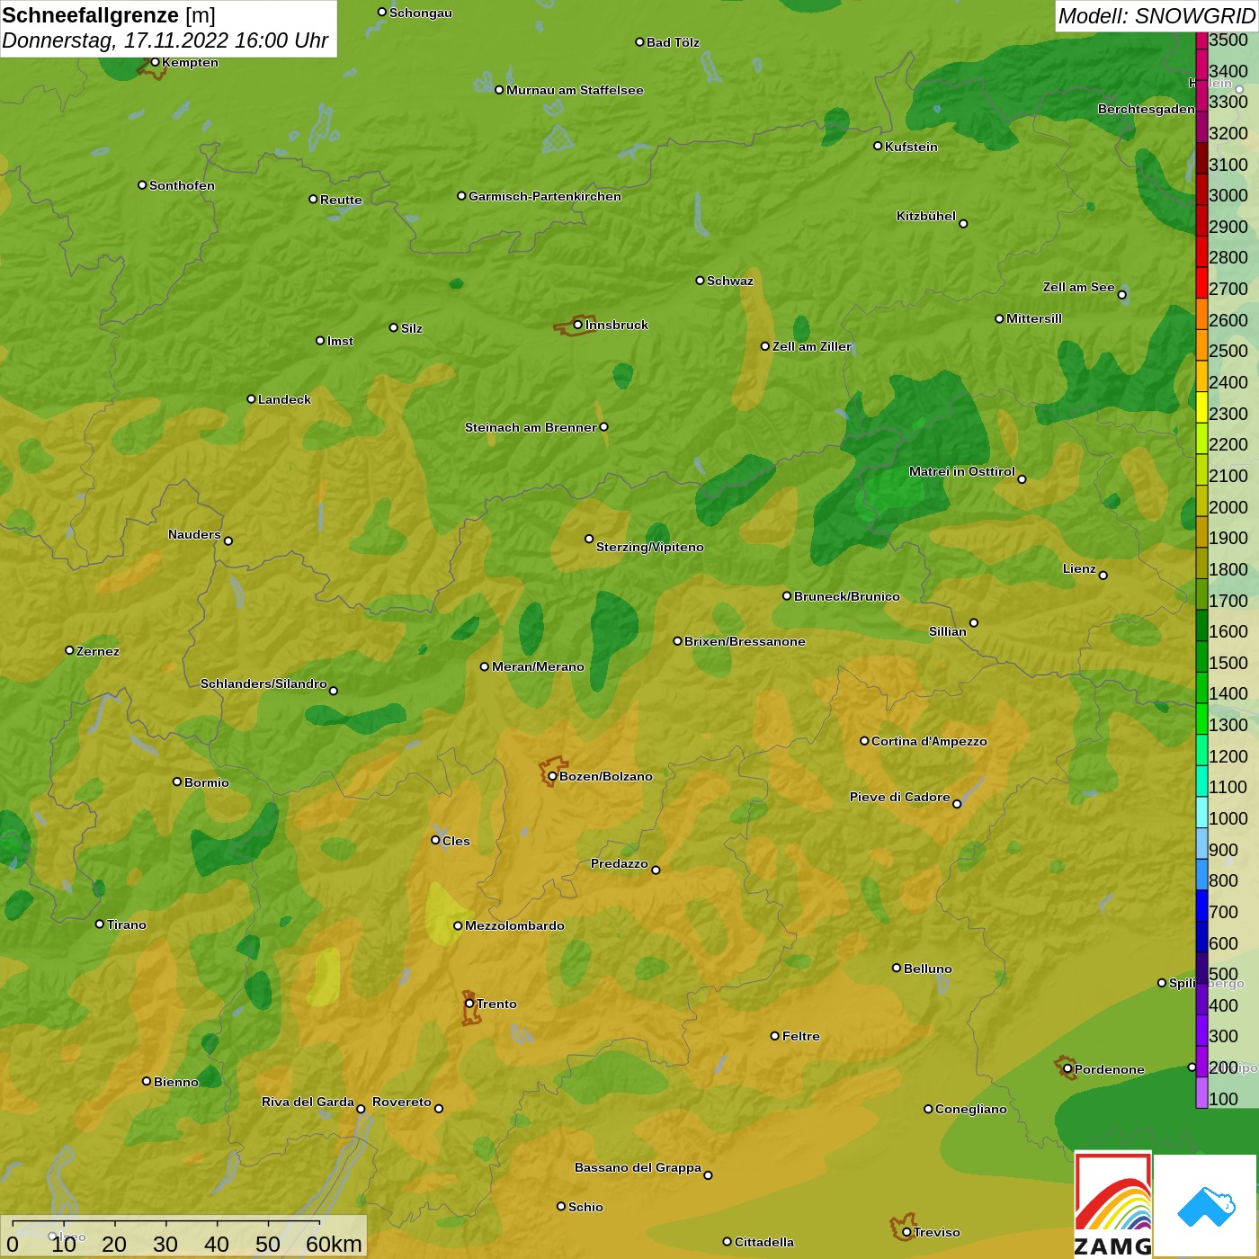This screenshot has height=1259, width=1259.
Task: Click the Matrei in Osttirol label
Action: 962,471
